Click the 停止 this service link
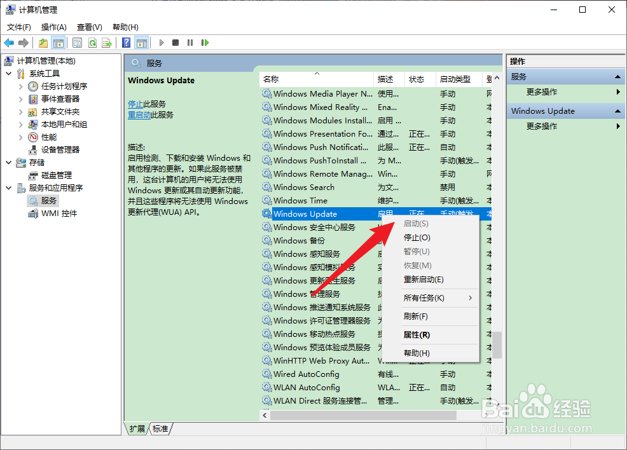The image size is (627, 450). (135, 104)
